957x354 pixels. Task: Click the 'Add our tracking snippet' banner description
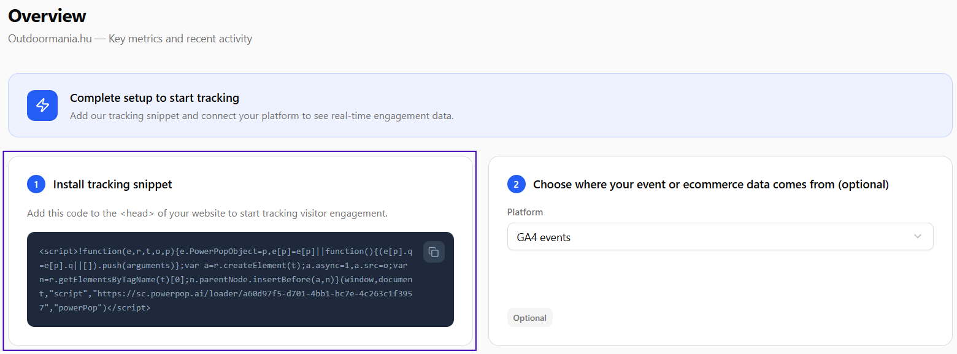pos(262,115)
